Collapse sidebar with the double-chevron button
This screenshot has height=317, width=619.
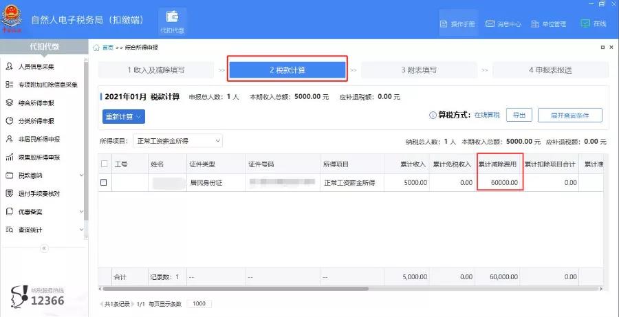[x=44, y=248]
